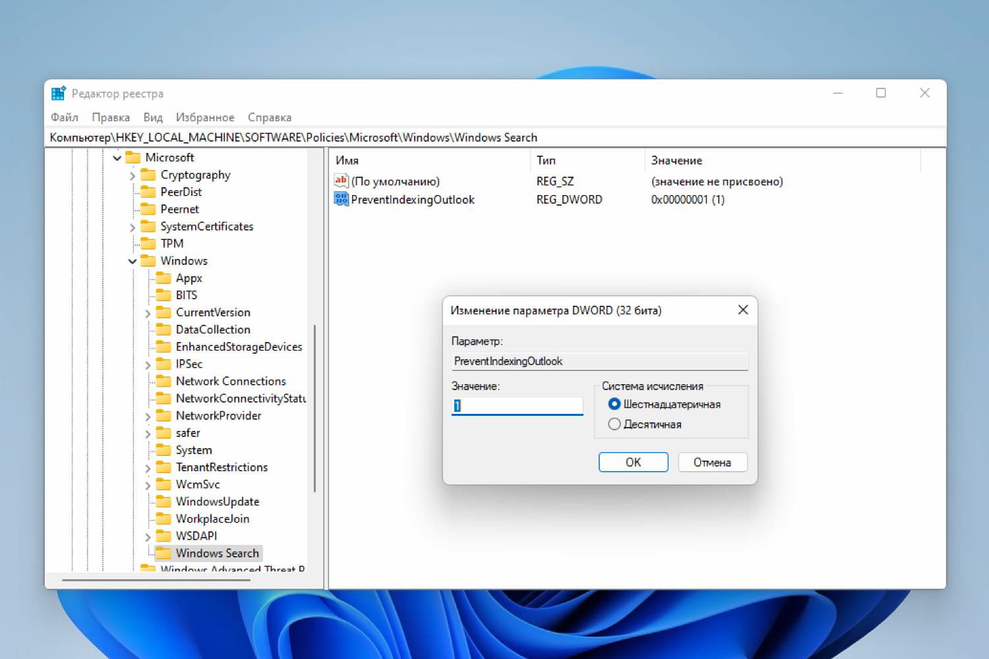The height and width of the screenshot is (659, 989).
Task: Click the NetworkProvider folder icon
Action: point(164,415)
